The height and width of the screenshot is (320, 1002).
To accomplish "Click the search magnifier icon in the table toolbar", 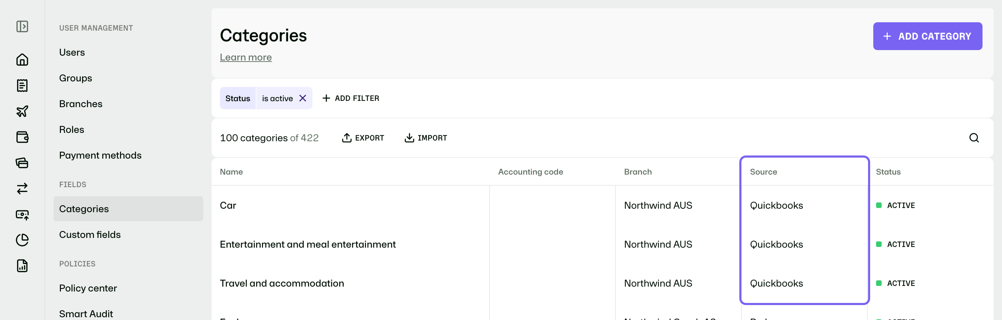I will point(973,138).
